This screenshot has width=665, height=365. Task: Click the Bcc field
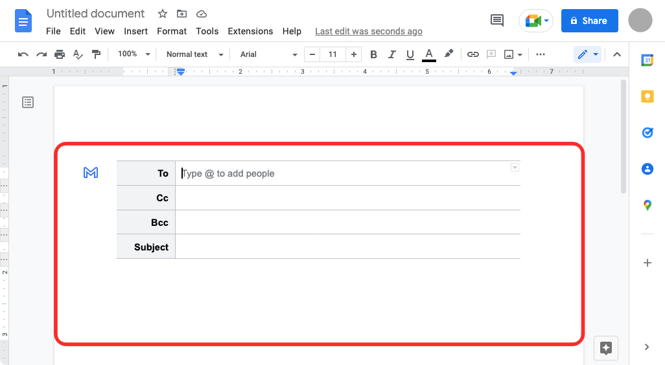click(x=348, y=223)
